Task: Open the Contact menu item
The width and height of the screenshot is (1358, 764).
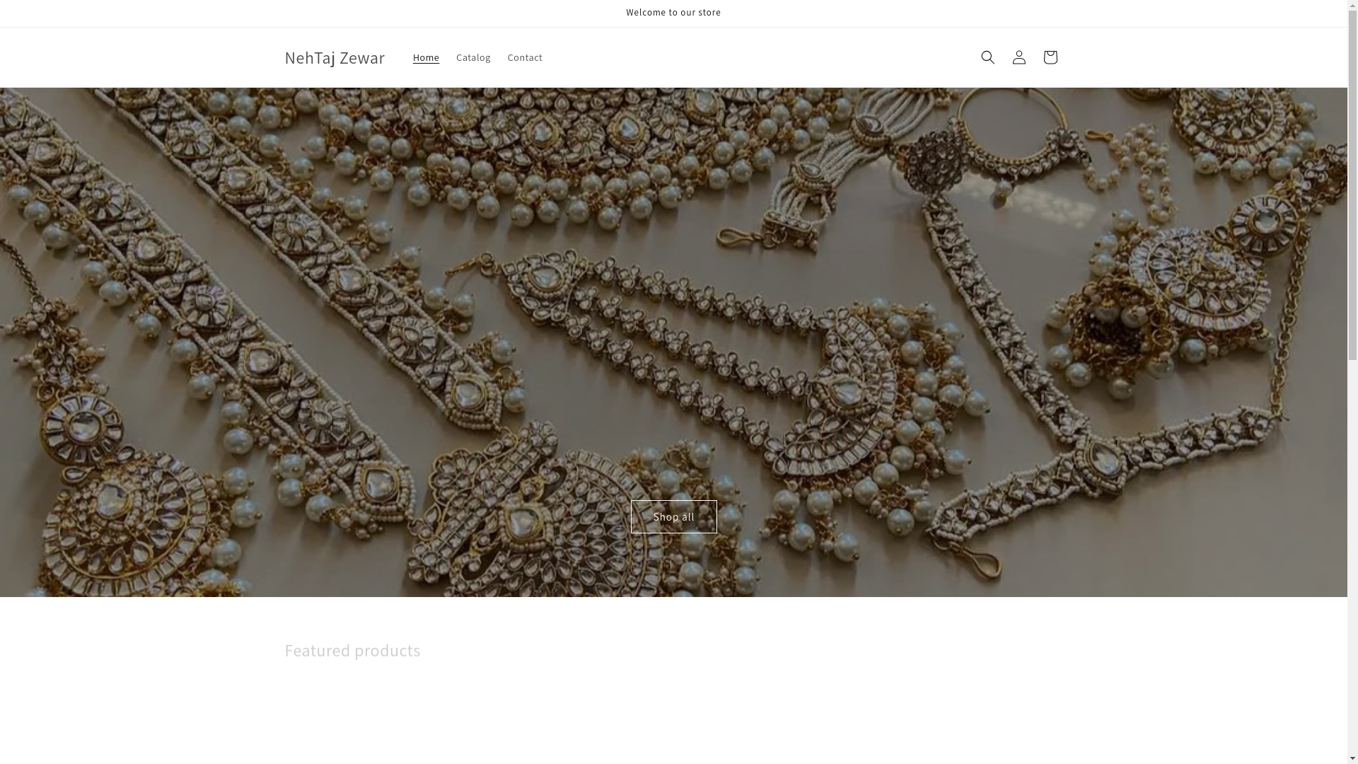Action: point(525,57)
